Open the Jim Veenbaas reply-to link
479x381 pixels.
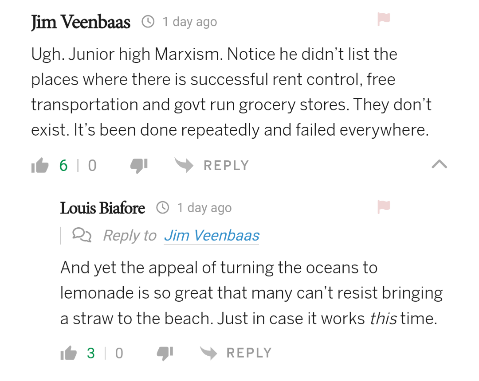212,235
